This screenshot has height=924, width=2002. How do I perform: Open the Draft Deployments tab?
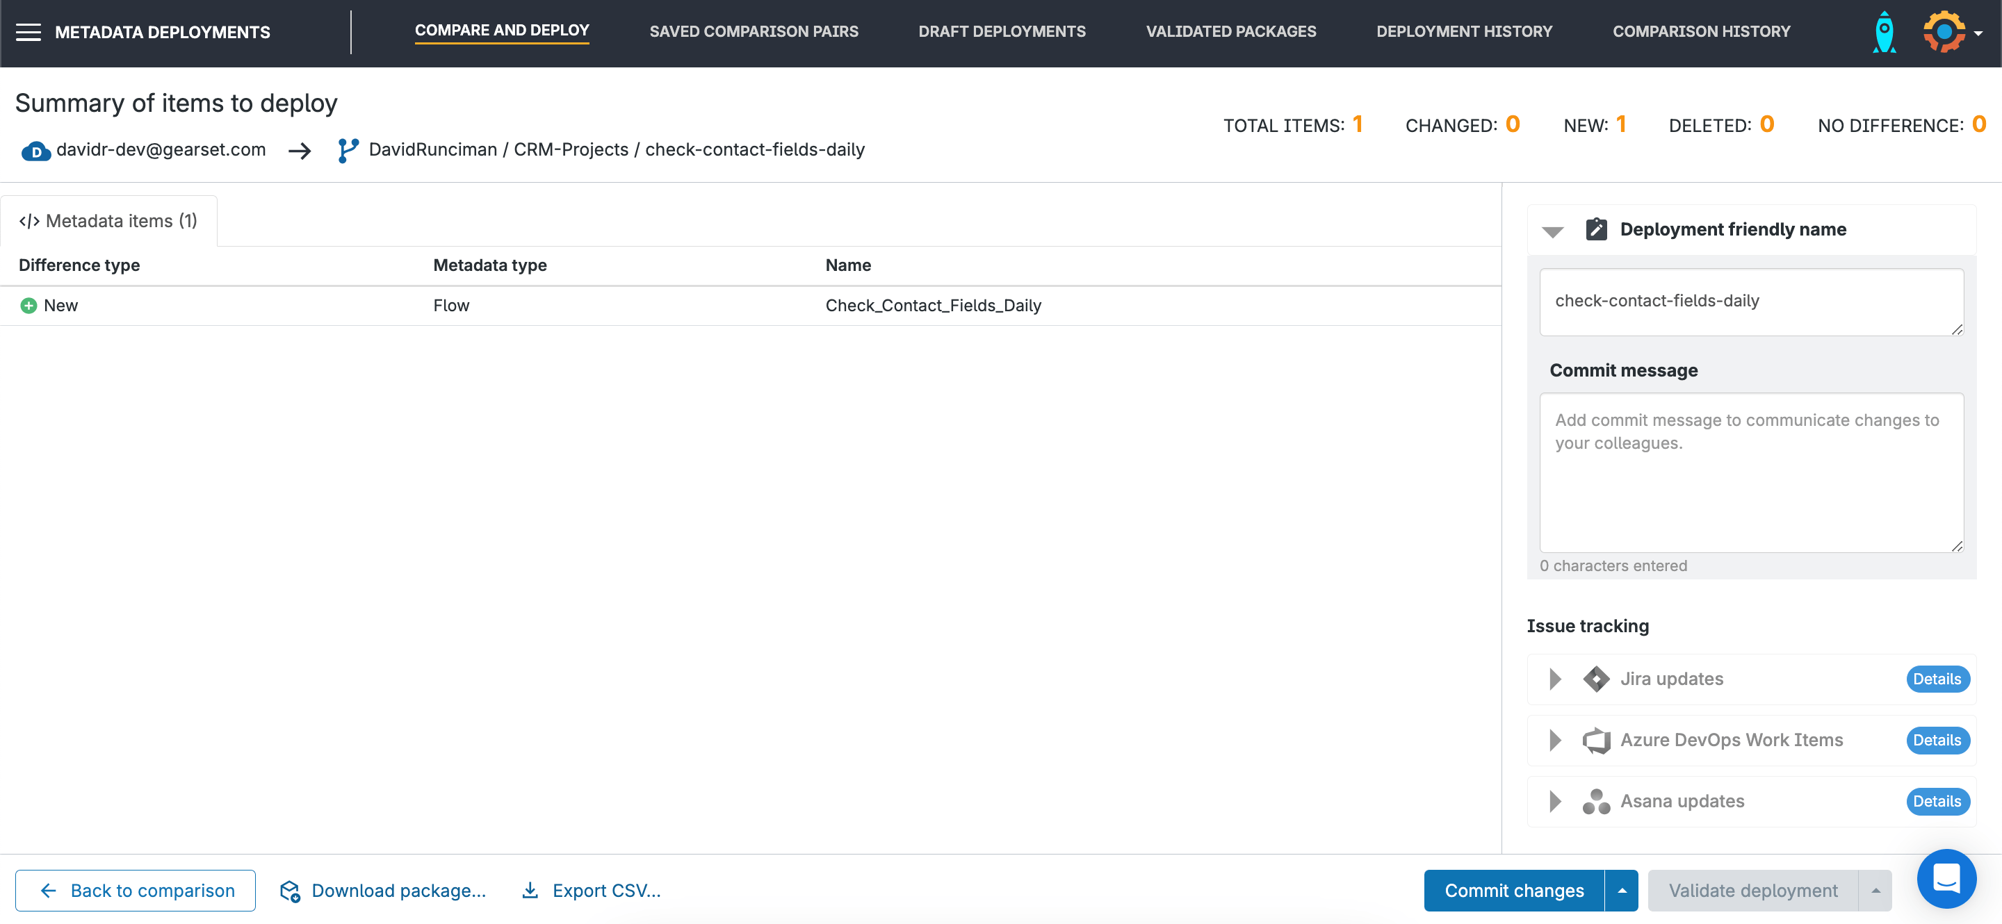(x=1001, y=32)
